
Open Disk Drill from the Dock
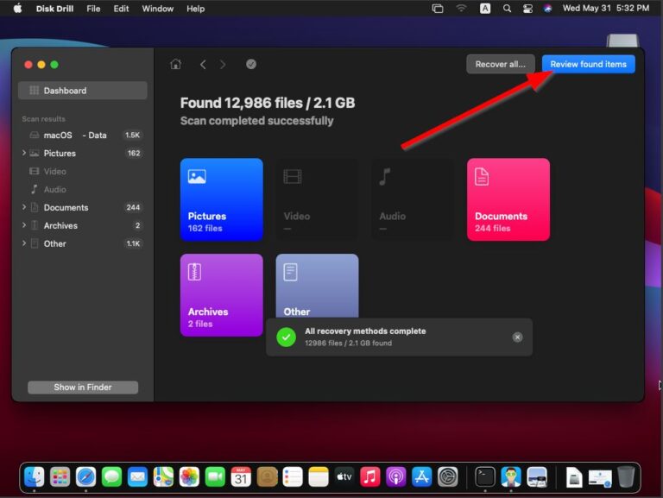click(x=511, y=477)
